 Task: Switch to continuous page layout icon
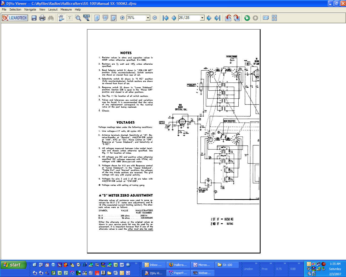pos(105,18)
